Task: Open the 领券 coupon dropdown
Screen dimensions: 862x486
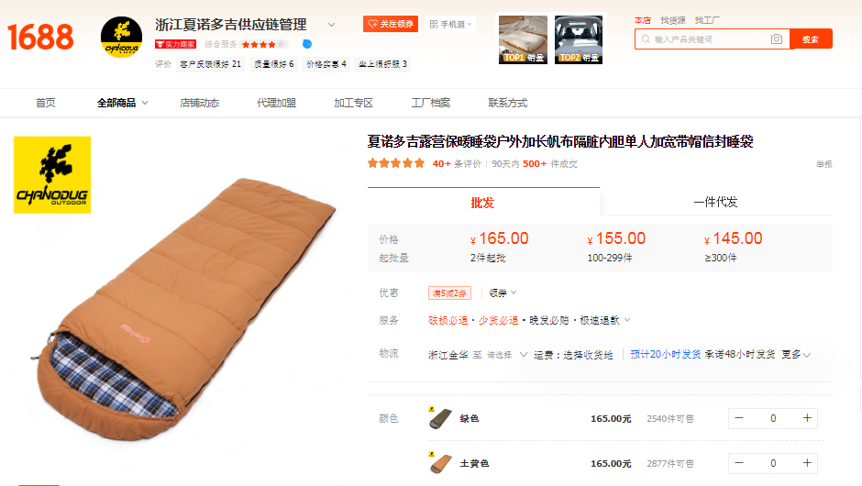Action: coord(503,293)
